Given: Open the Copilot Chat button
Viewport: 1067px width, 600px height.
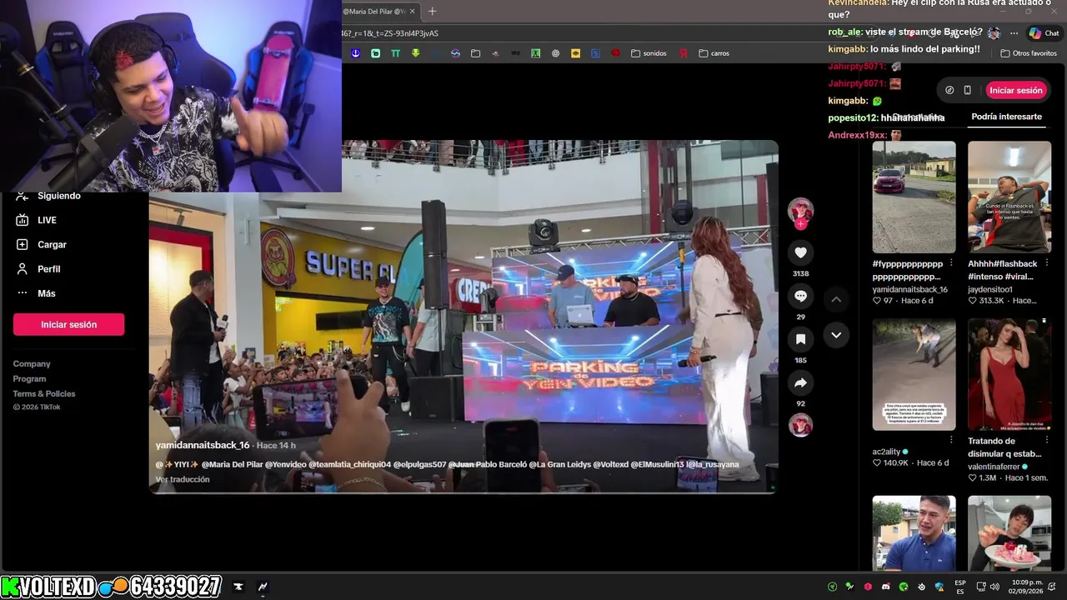Looking at the screenshot, I should point(1044,33).
